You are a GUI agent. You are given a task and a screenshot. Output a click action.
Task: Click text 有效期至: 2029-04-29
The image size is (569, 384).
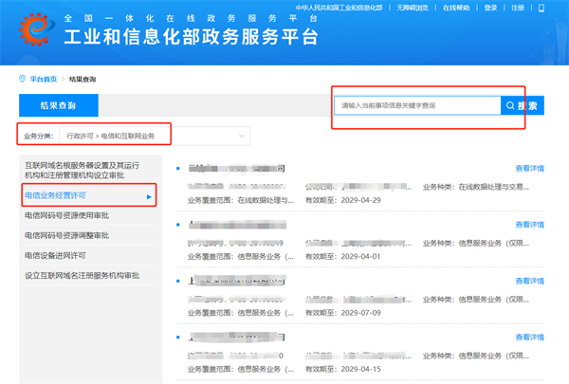pos(343,200)
